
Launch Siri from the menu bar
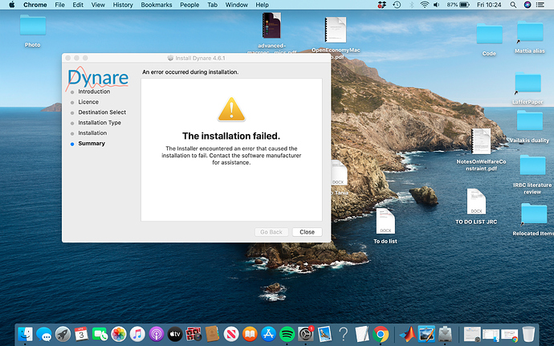point(528,5)
